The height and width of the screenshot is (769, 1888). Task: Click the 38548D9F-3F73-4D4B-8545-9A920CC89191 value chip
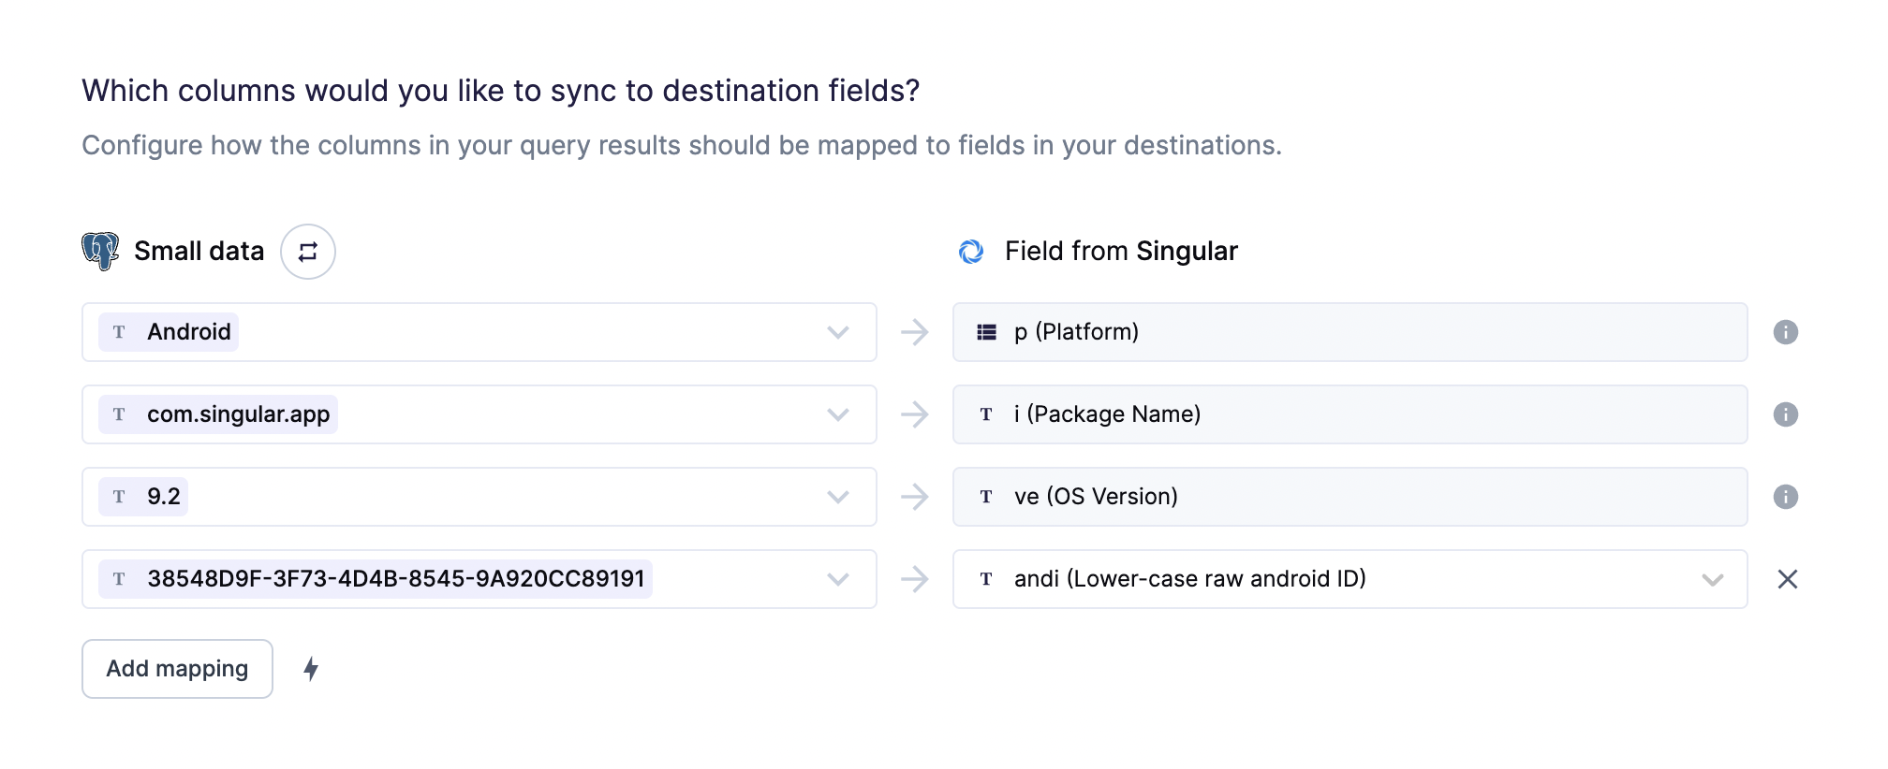click(x=376, y=579)
